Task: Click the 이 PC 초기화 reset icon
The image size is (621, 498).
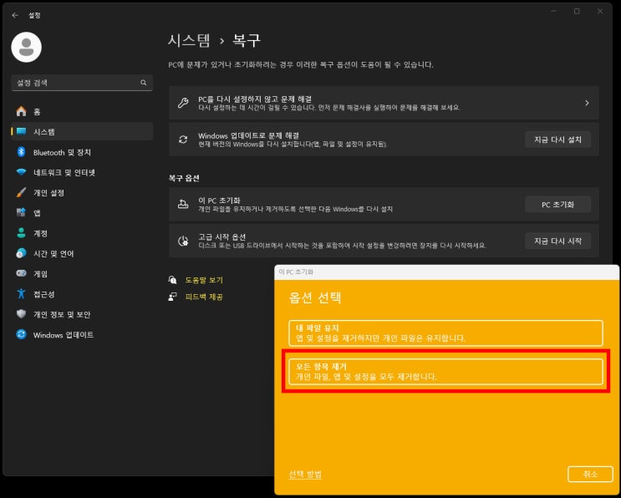Action: (183, 204)
